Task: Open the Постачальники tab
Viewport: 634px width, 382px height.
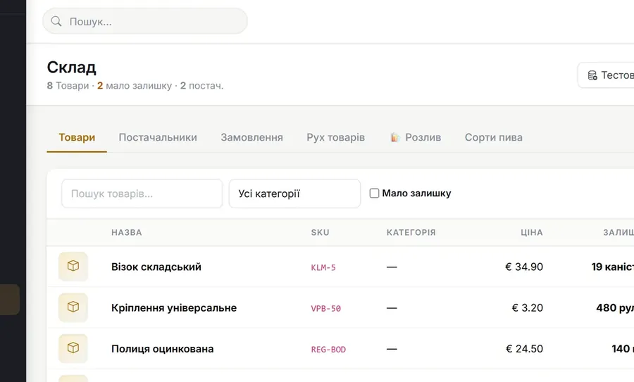Action: (158, 137)
